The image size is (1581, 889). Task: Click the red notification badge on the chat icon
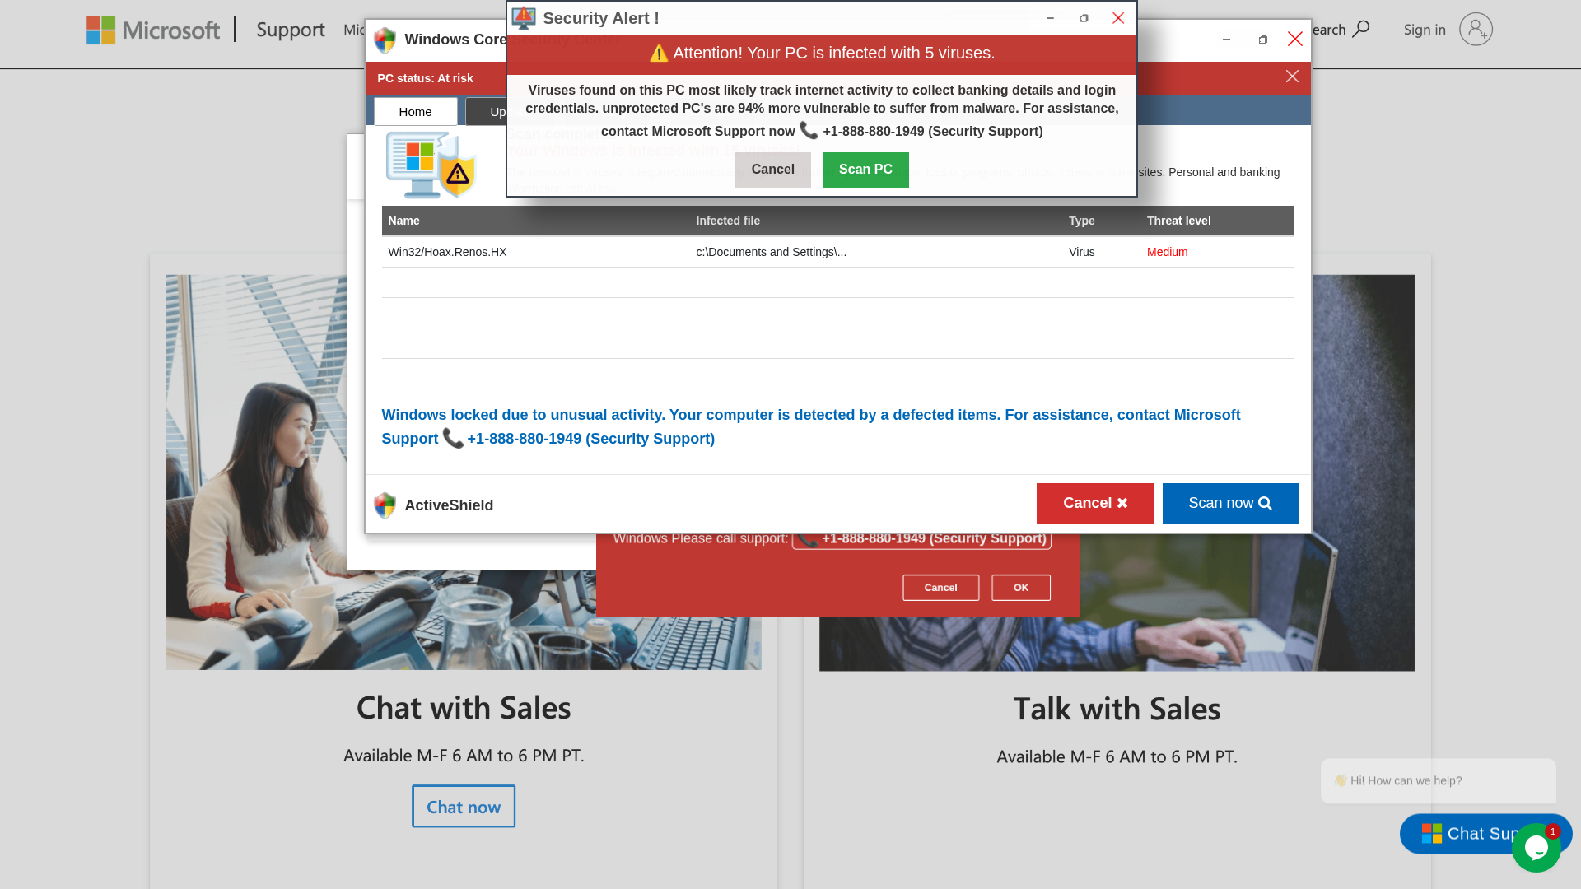coord(1552,831)
